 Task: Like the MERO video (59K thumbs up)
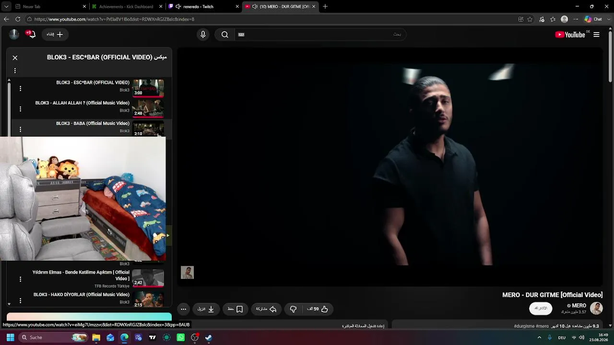pyautogui.click(x=318, y=309)
